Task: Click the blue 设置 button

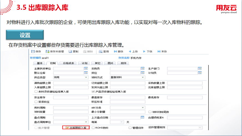Action: pos(25,35)
